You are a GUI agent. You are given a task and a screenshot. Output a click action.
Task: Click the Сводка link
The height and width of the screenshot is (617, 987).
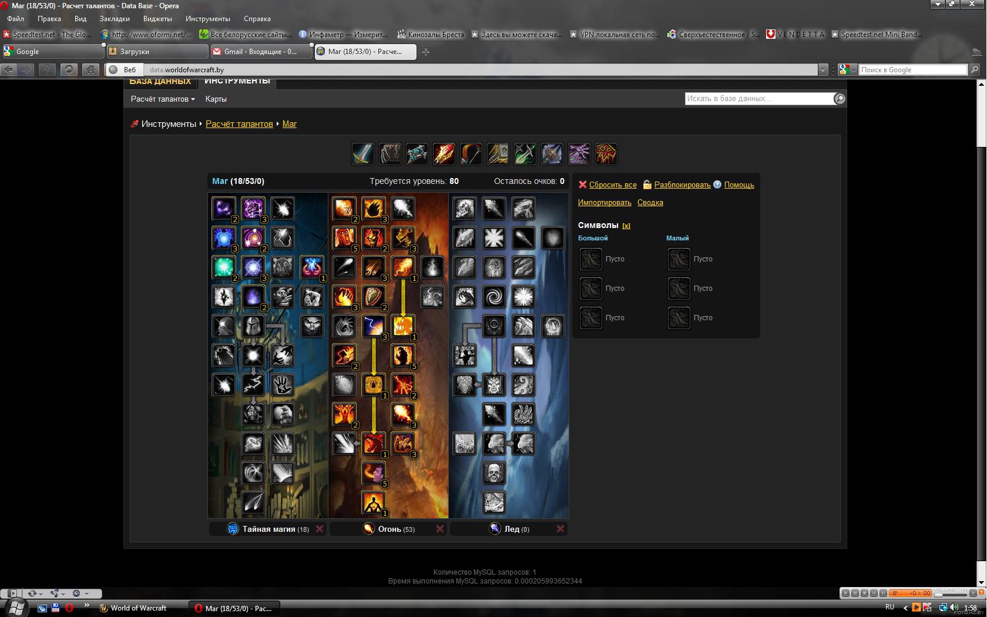[x=650, y=202]
